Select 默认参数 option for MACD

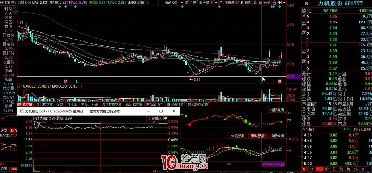[258, 136]
